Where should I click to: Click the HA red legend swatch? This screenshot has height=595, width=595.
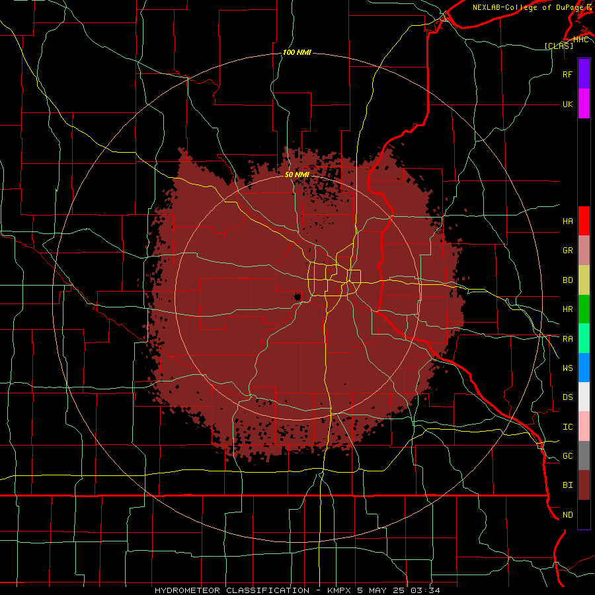pos(584,221)
